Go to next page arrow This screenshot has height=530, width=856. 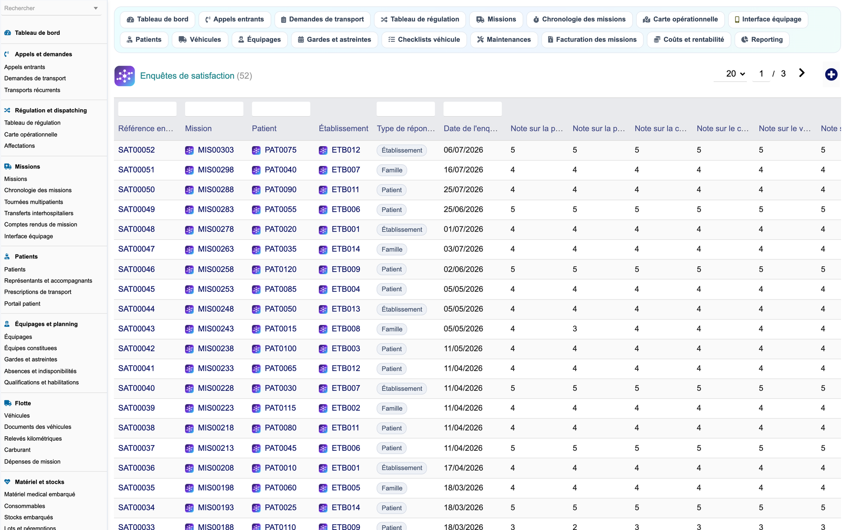coord(802,73)
